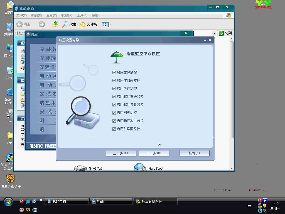Open the forward history dropdown arrow
This screenshot has width=285, height=214.
48,24
